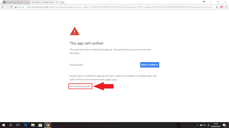Open the Action Center notifications icon

pyautogui.click(x=224, y=125)
